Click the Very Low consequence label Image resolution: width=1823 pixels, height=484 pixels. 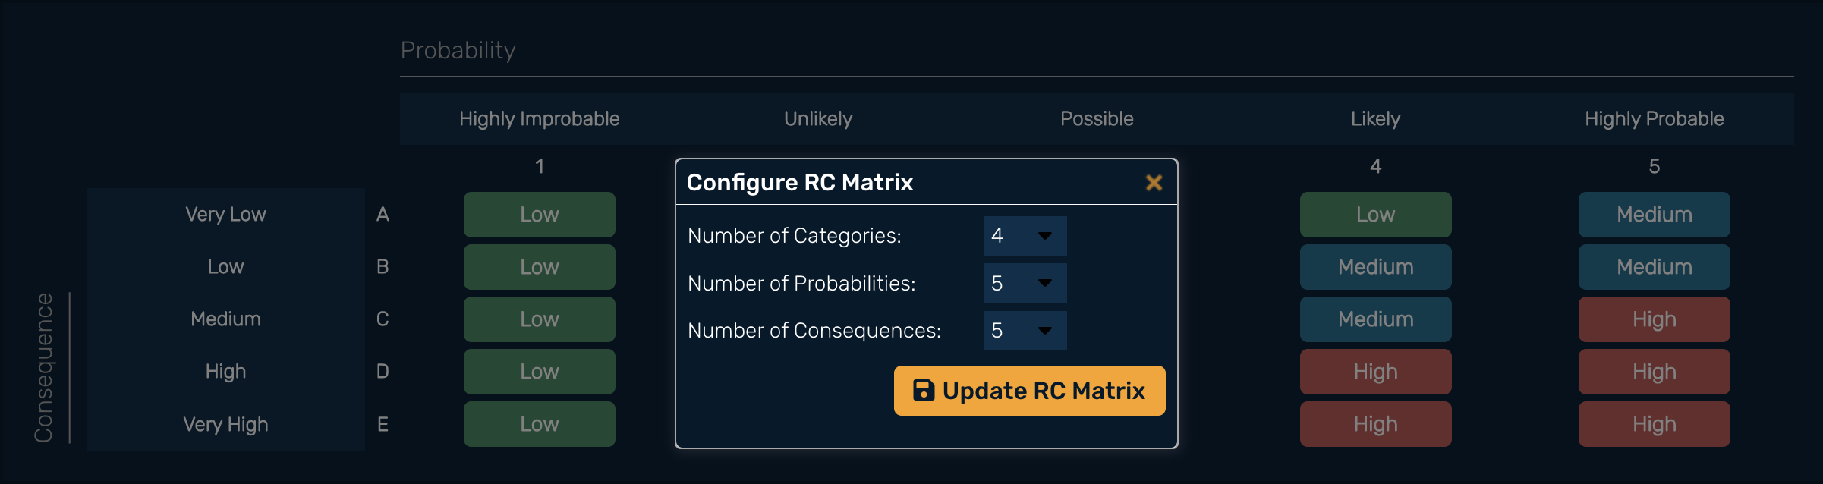coord(225,215)
